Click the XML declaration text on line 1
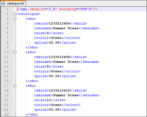Image resolution: width=147 pixels, height=117 pixels. coord(57,9)
